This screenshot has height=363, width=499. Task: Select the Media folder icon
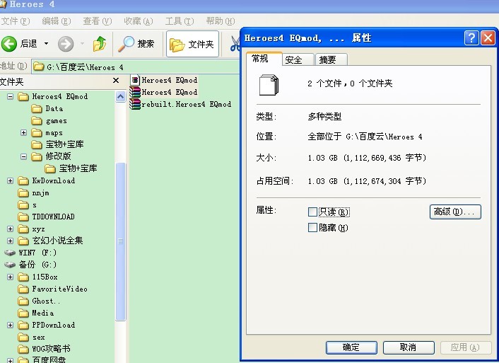point(23,313)
